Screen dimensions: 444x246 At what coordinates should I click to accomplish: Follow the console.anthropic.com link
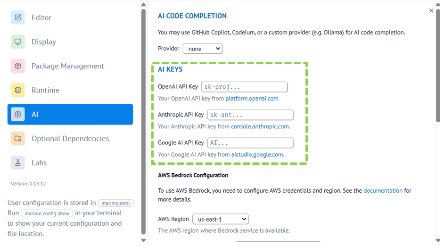coord(260,127)
